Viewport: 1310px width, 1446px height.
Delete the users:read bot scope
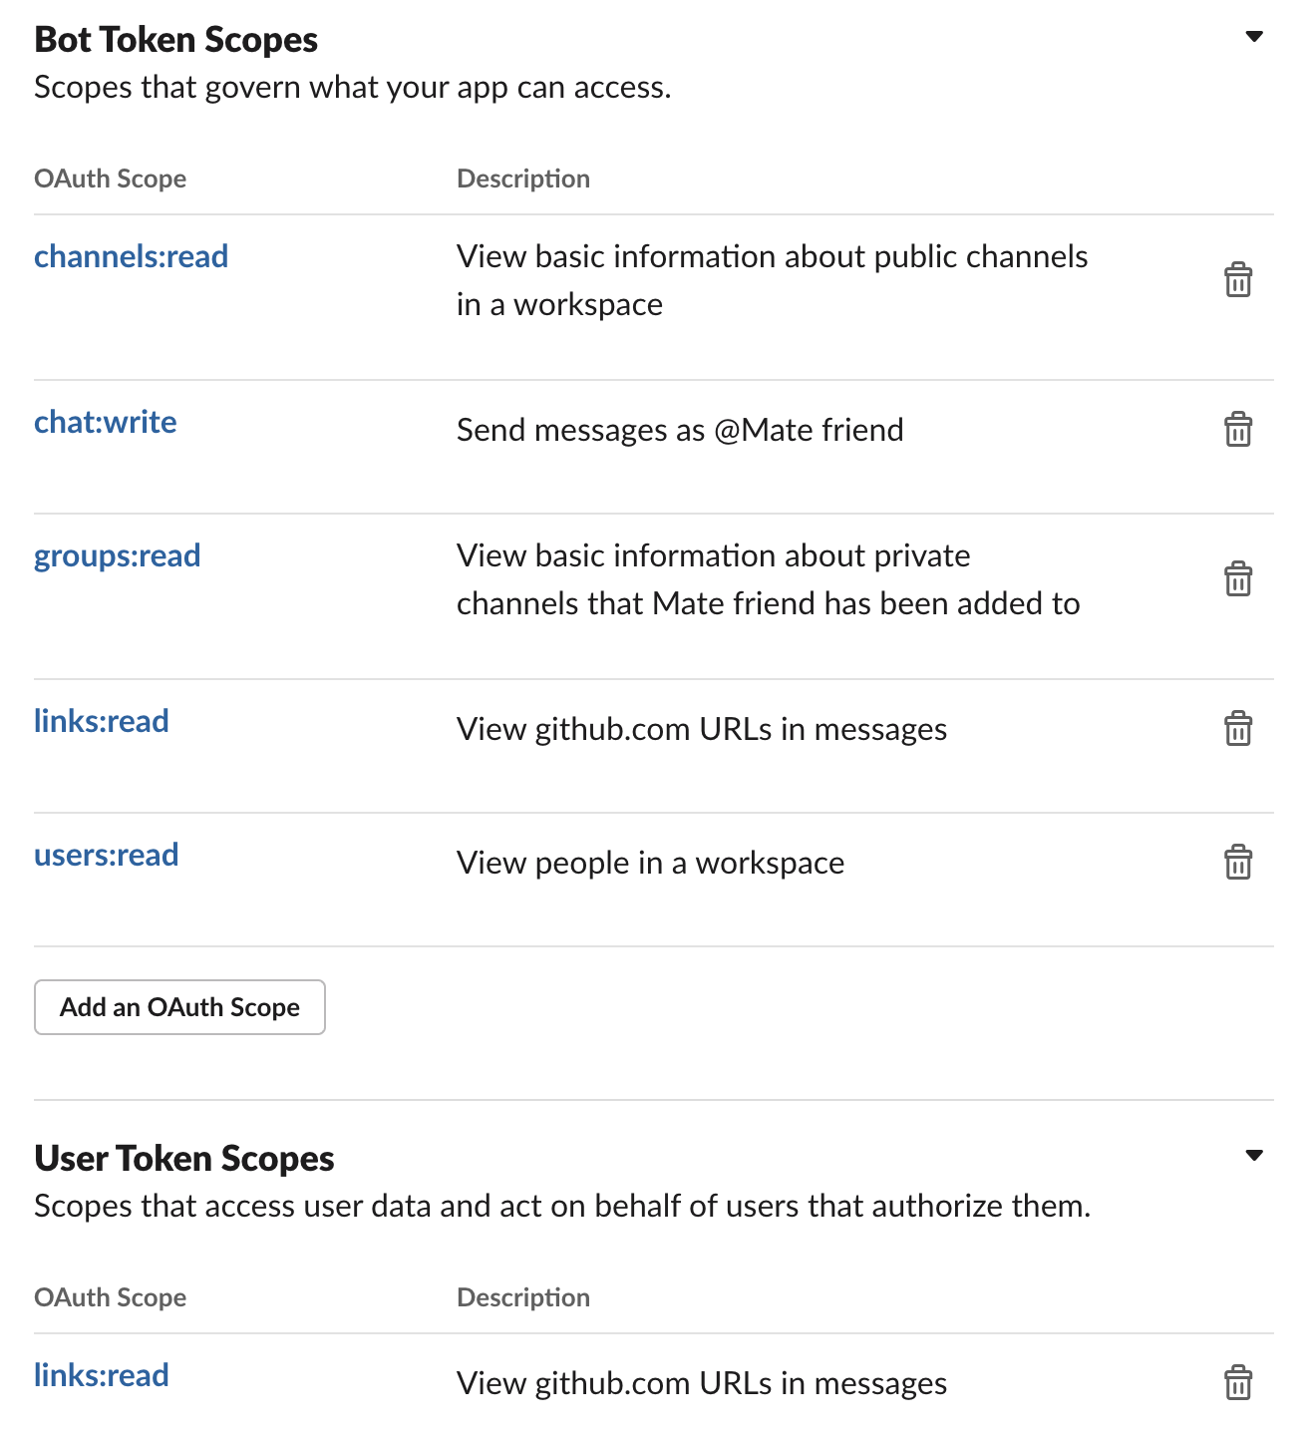click(x=1237, y=863)
